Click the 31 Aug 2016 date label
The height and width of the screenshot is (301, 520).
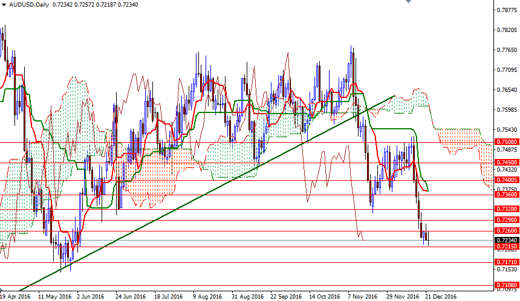(x=247, y=296)
